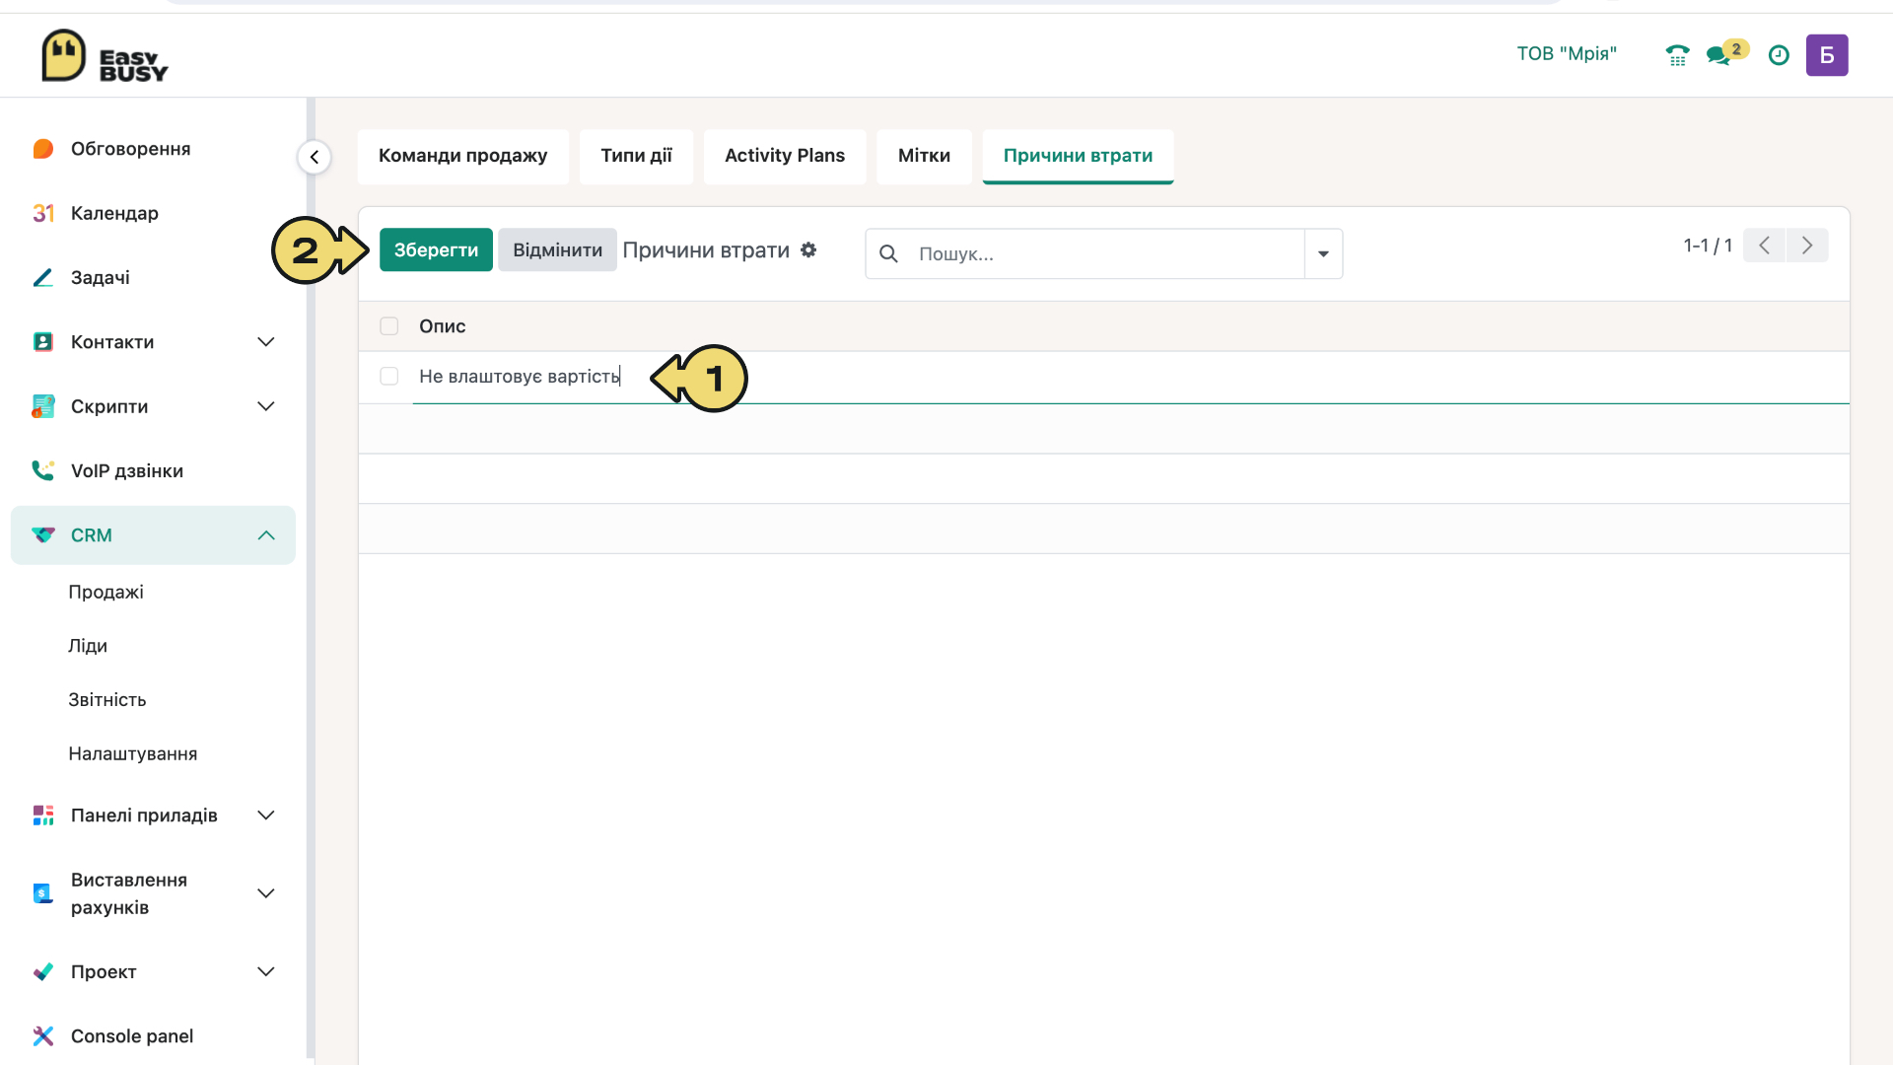Open Обговорення from the sidebar
This screenshot has height=1065, width=1893.
pos(131,149)
